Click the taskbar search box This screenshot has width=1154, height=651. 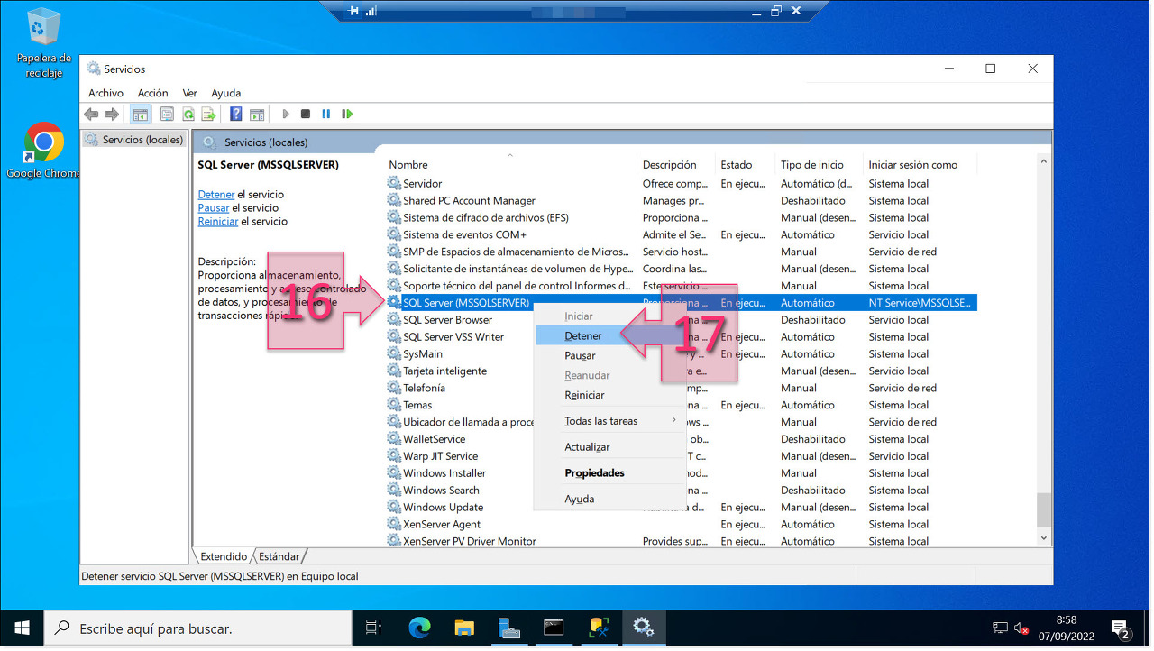coord(197,628)
